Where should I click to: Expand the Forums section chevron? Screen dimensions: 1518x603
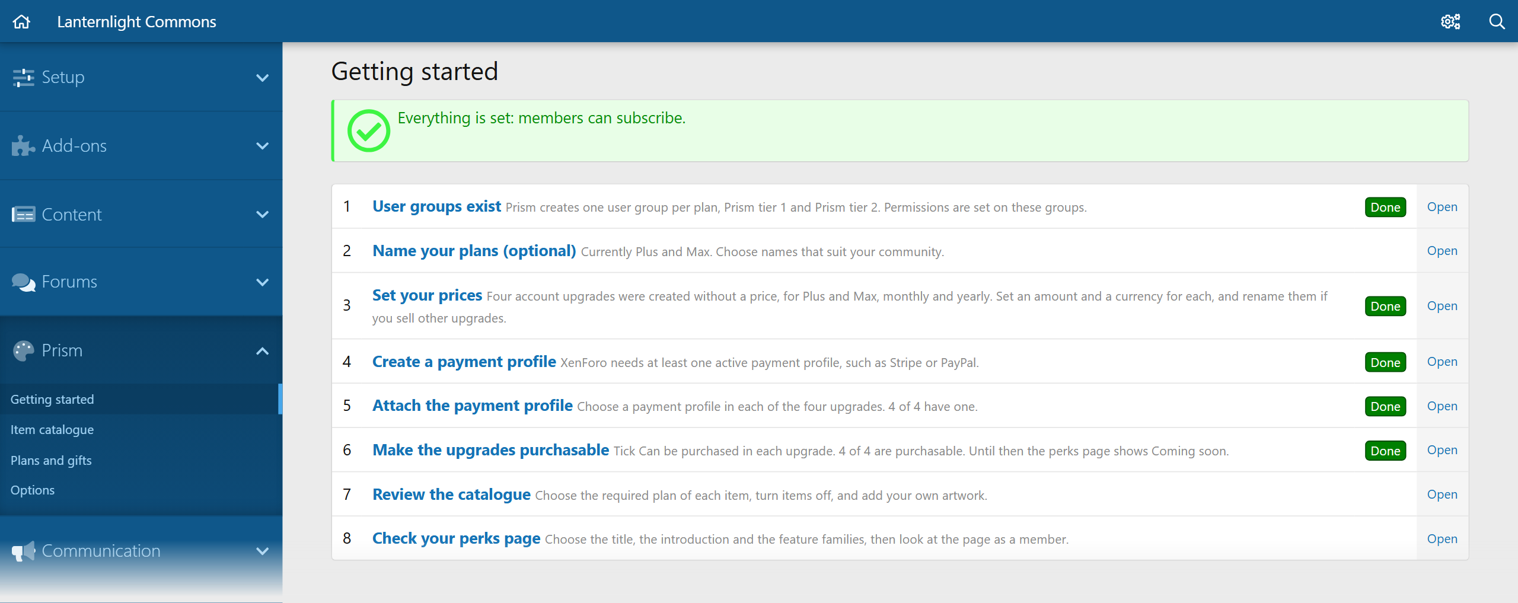(262, 282)
